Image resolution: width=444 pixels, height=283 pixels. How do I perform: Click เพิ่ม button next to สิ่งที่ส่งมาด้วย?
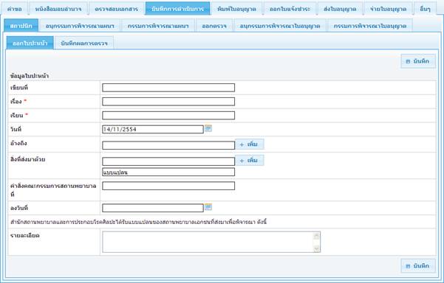[x=250, y=160]
